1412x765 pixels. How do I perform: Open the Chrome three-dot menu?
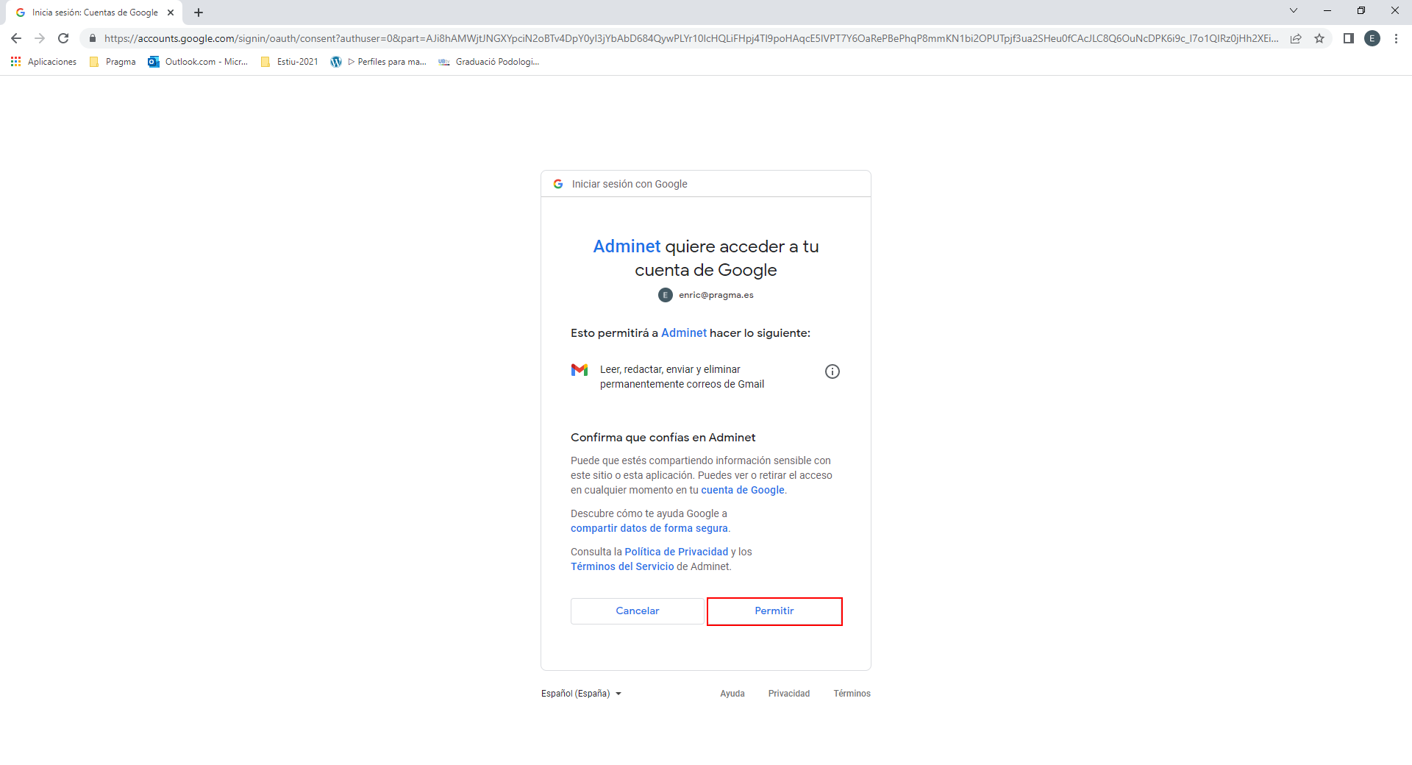point(1396,38)
